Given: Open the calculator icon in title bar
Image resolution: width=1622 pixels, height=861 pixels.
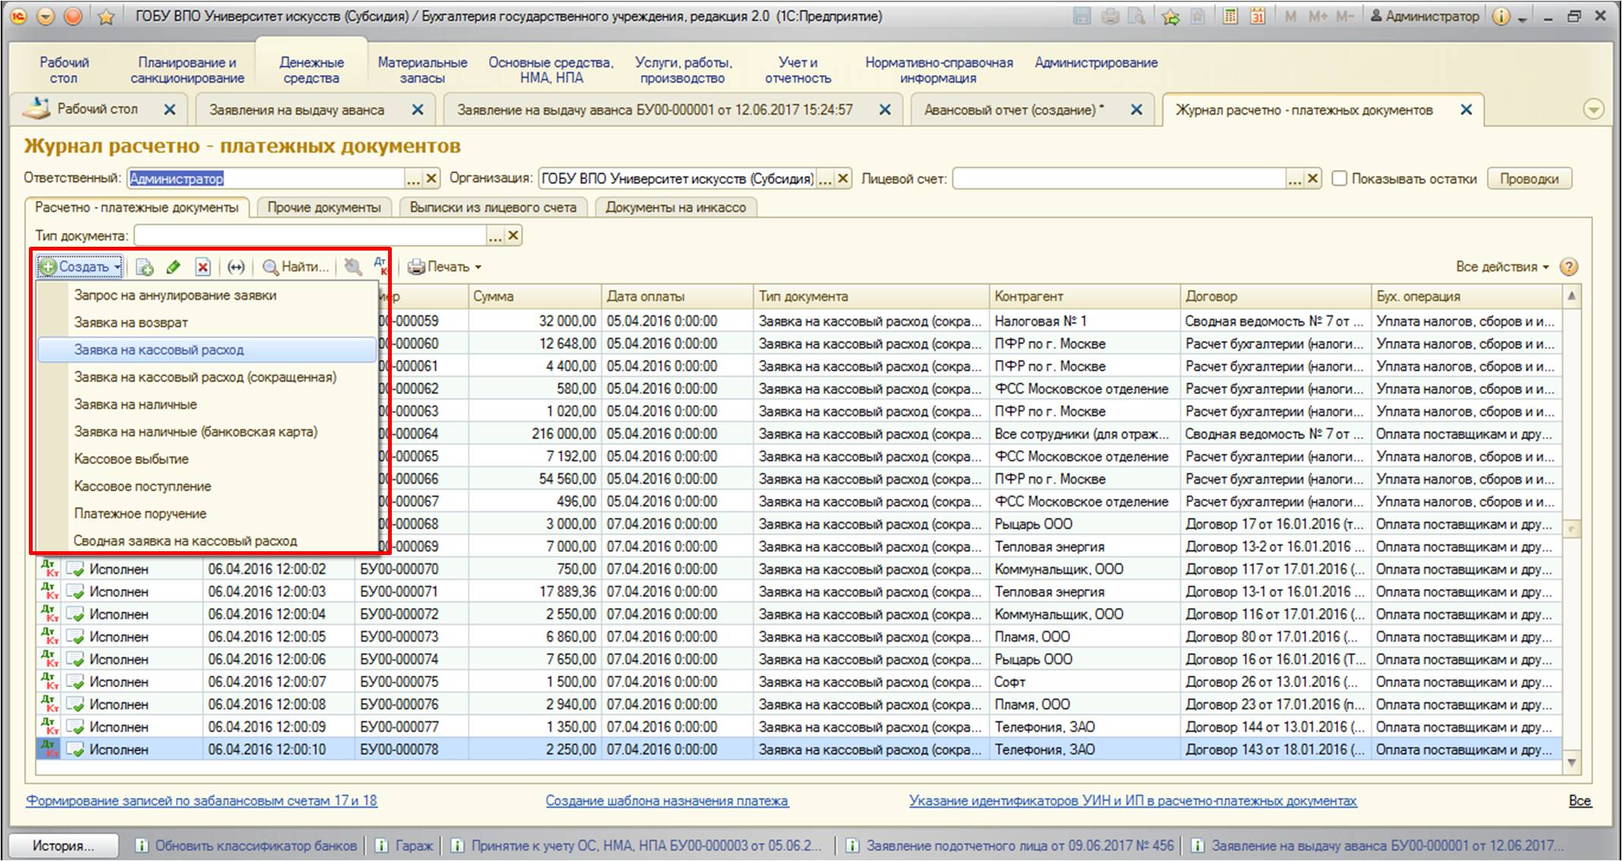Looking at the screenshot, I should point(1230,17).
